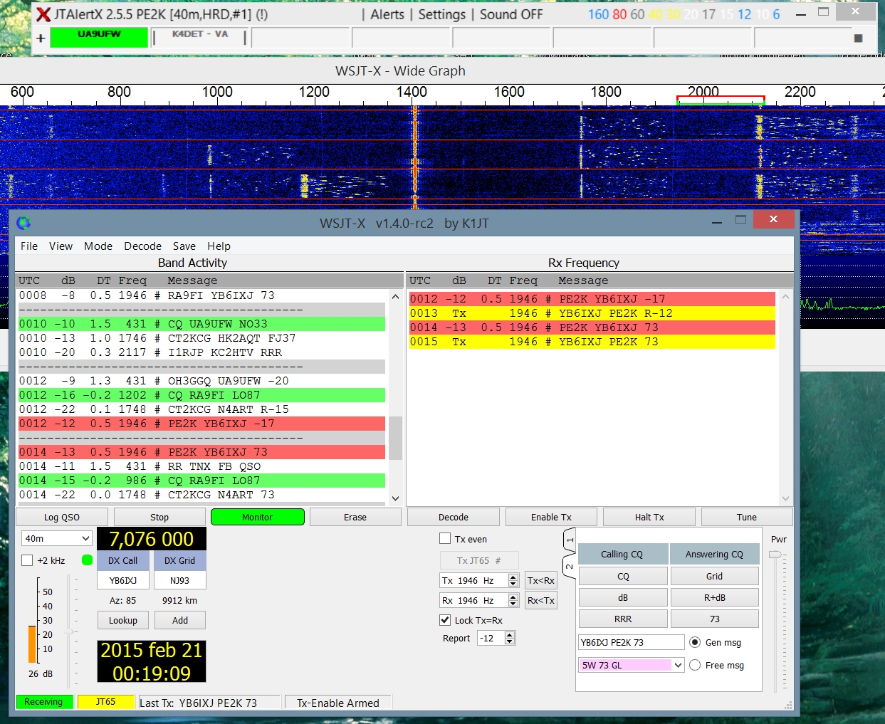Select the Gen msg radio button
885x724 pixels.
pos(695,642)
